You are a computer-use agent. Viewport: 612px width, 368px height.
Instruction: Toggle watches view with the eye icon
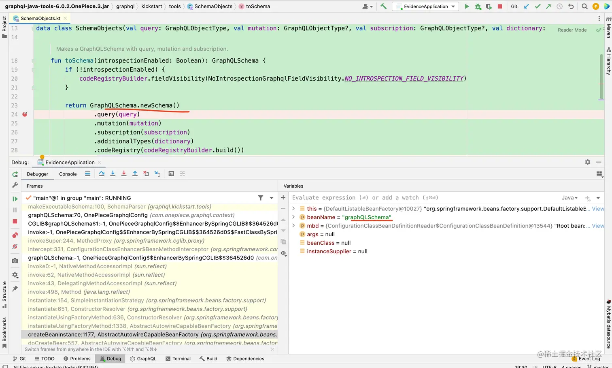point(283,254)
